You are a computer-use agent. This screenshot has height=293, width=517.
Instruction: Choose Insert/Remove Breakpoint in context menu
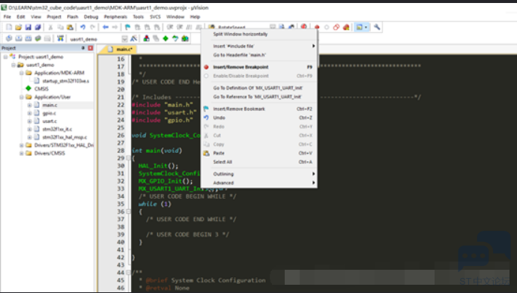(x=258, y=67)
